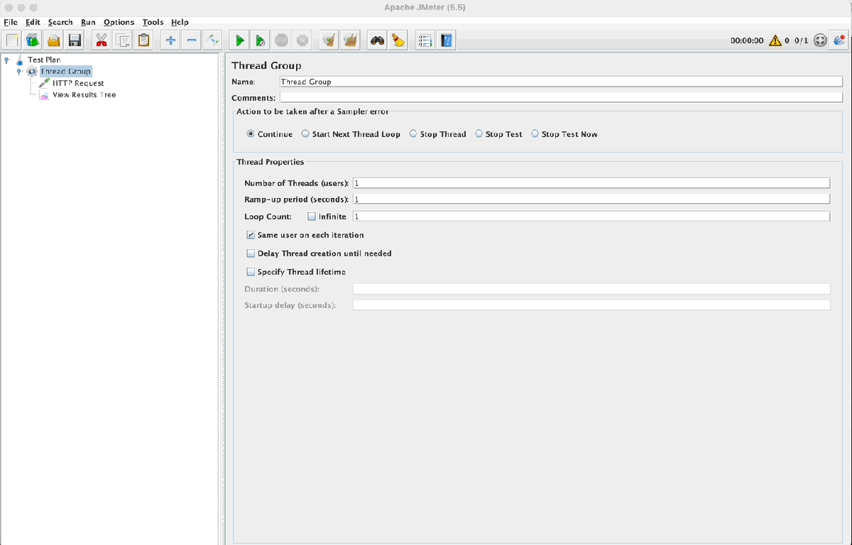Click the Ramp-up period field
852x545 pixels.
(591, 199)
